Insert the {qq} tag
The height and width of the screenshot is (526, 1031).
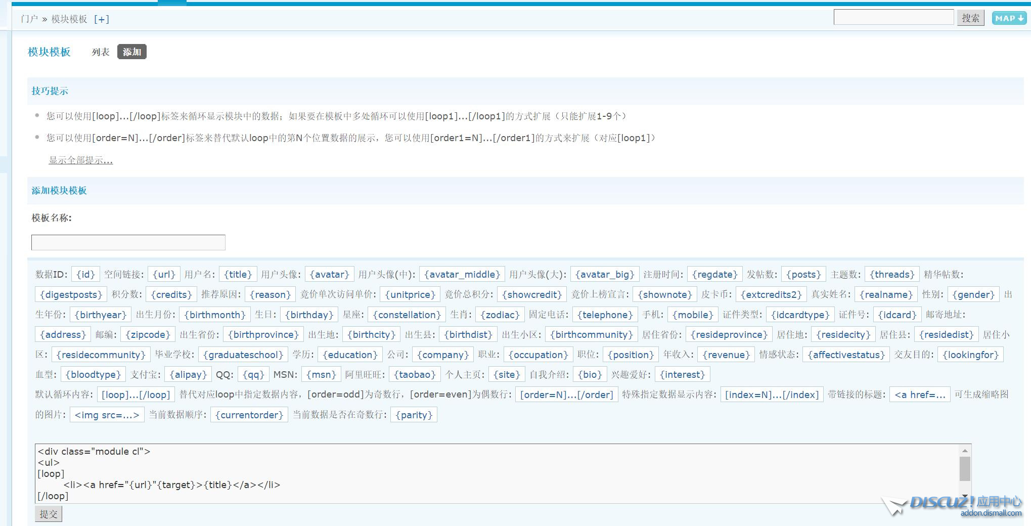[x=253, y=375]
